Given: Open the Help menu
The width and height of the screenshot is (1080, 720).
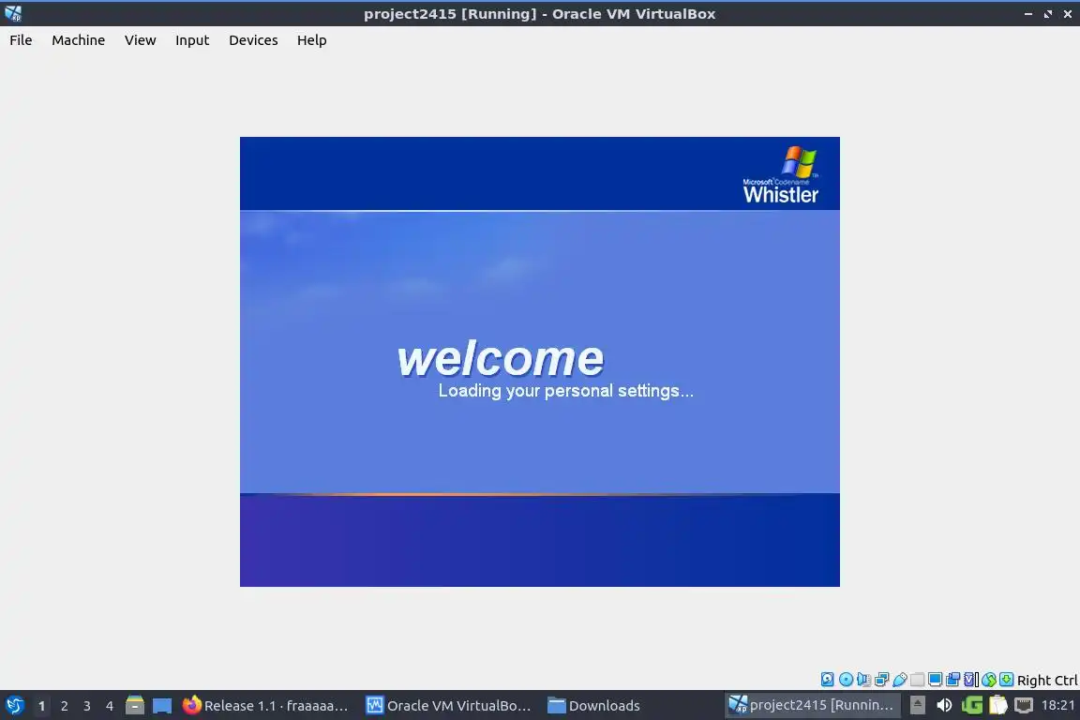Looking at the screenshot, I should pos(311,40).
